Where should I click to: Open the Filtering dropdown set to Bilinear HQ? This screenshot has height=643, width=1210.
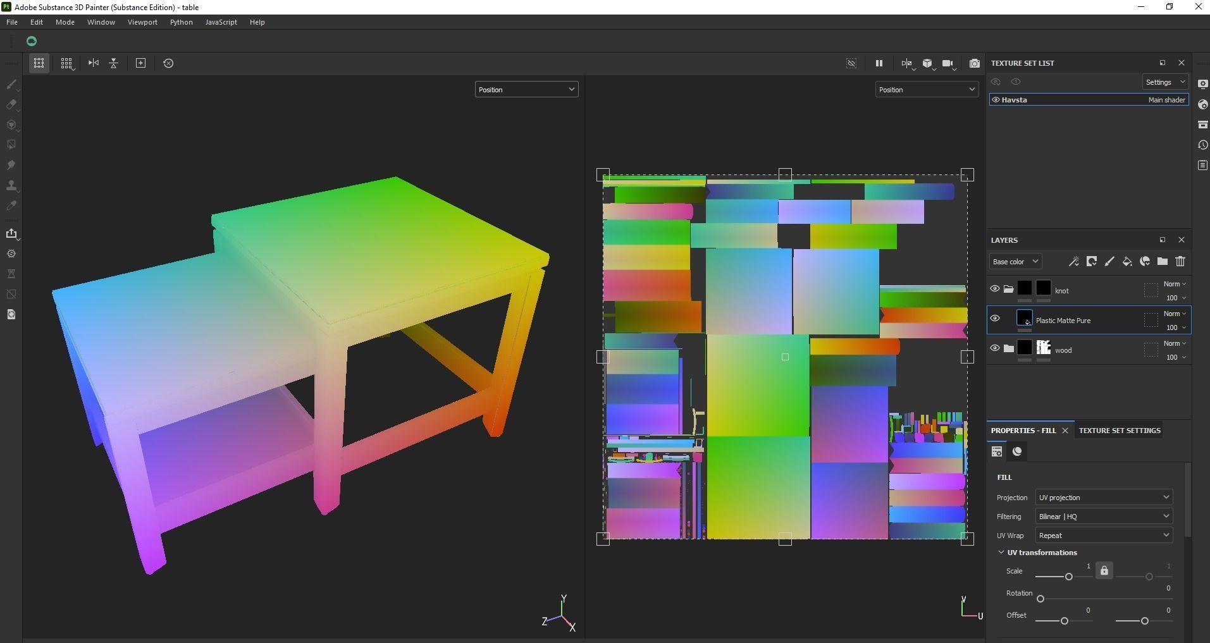[x=1104, y=517]
